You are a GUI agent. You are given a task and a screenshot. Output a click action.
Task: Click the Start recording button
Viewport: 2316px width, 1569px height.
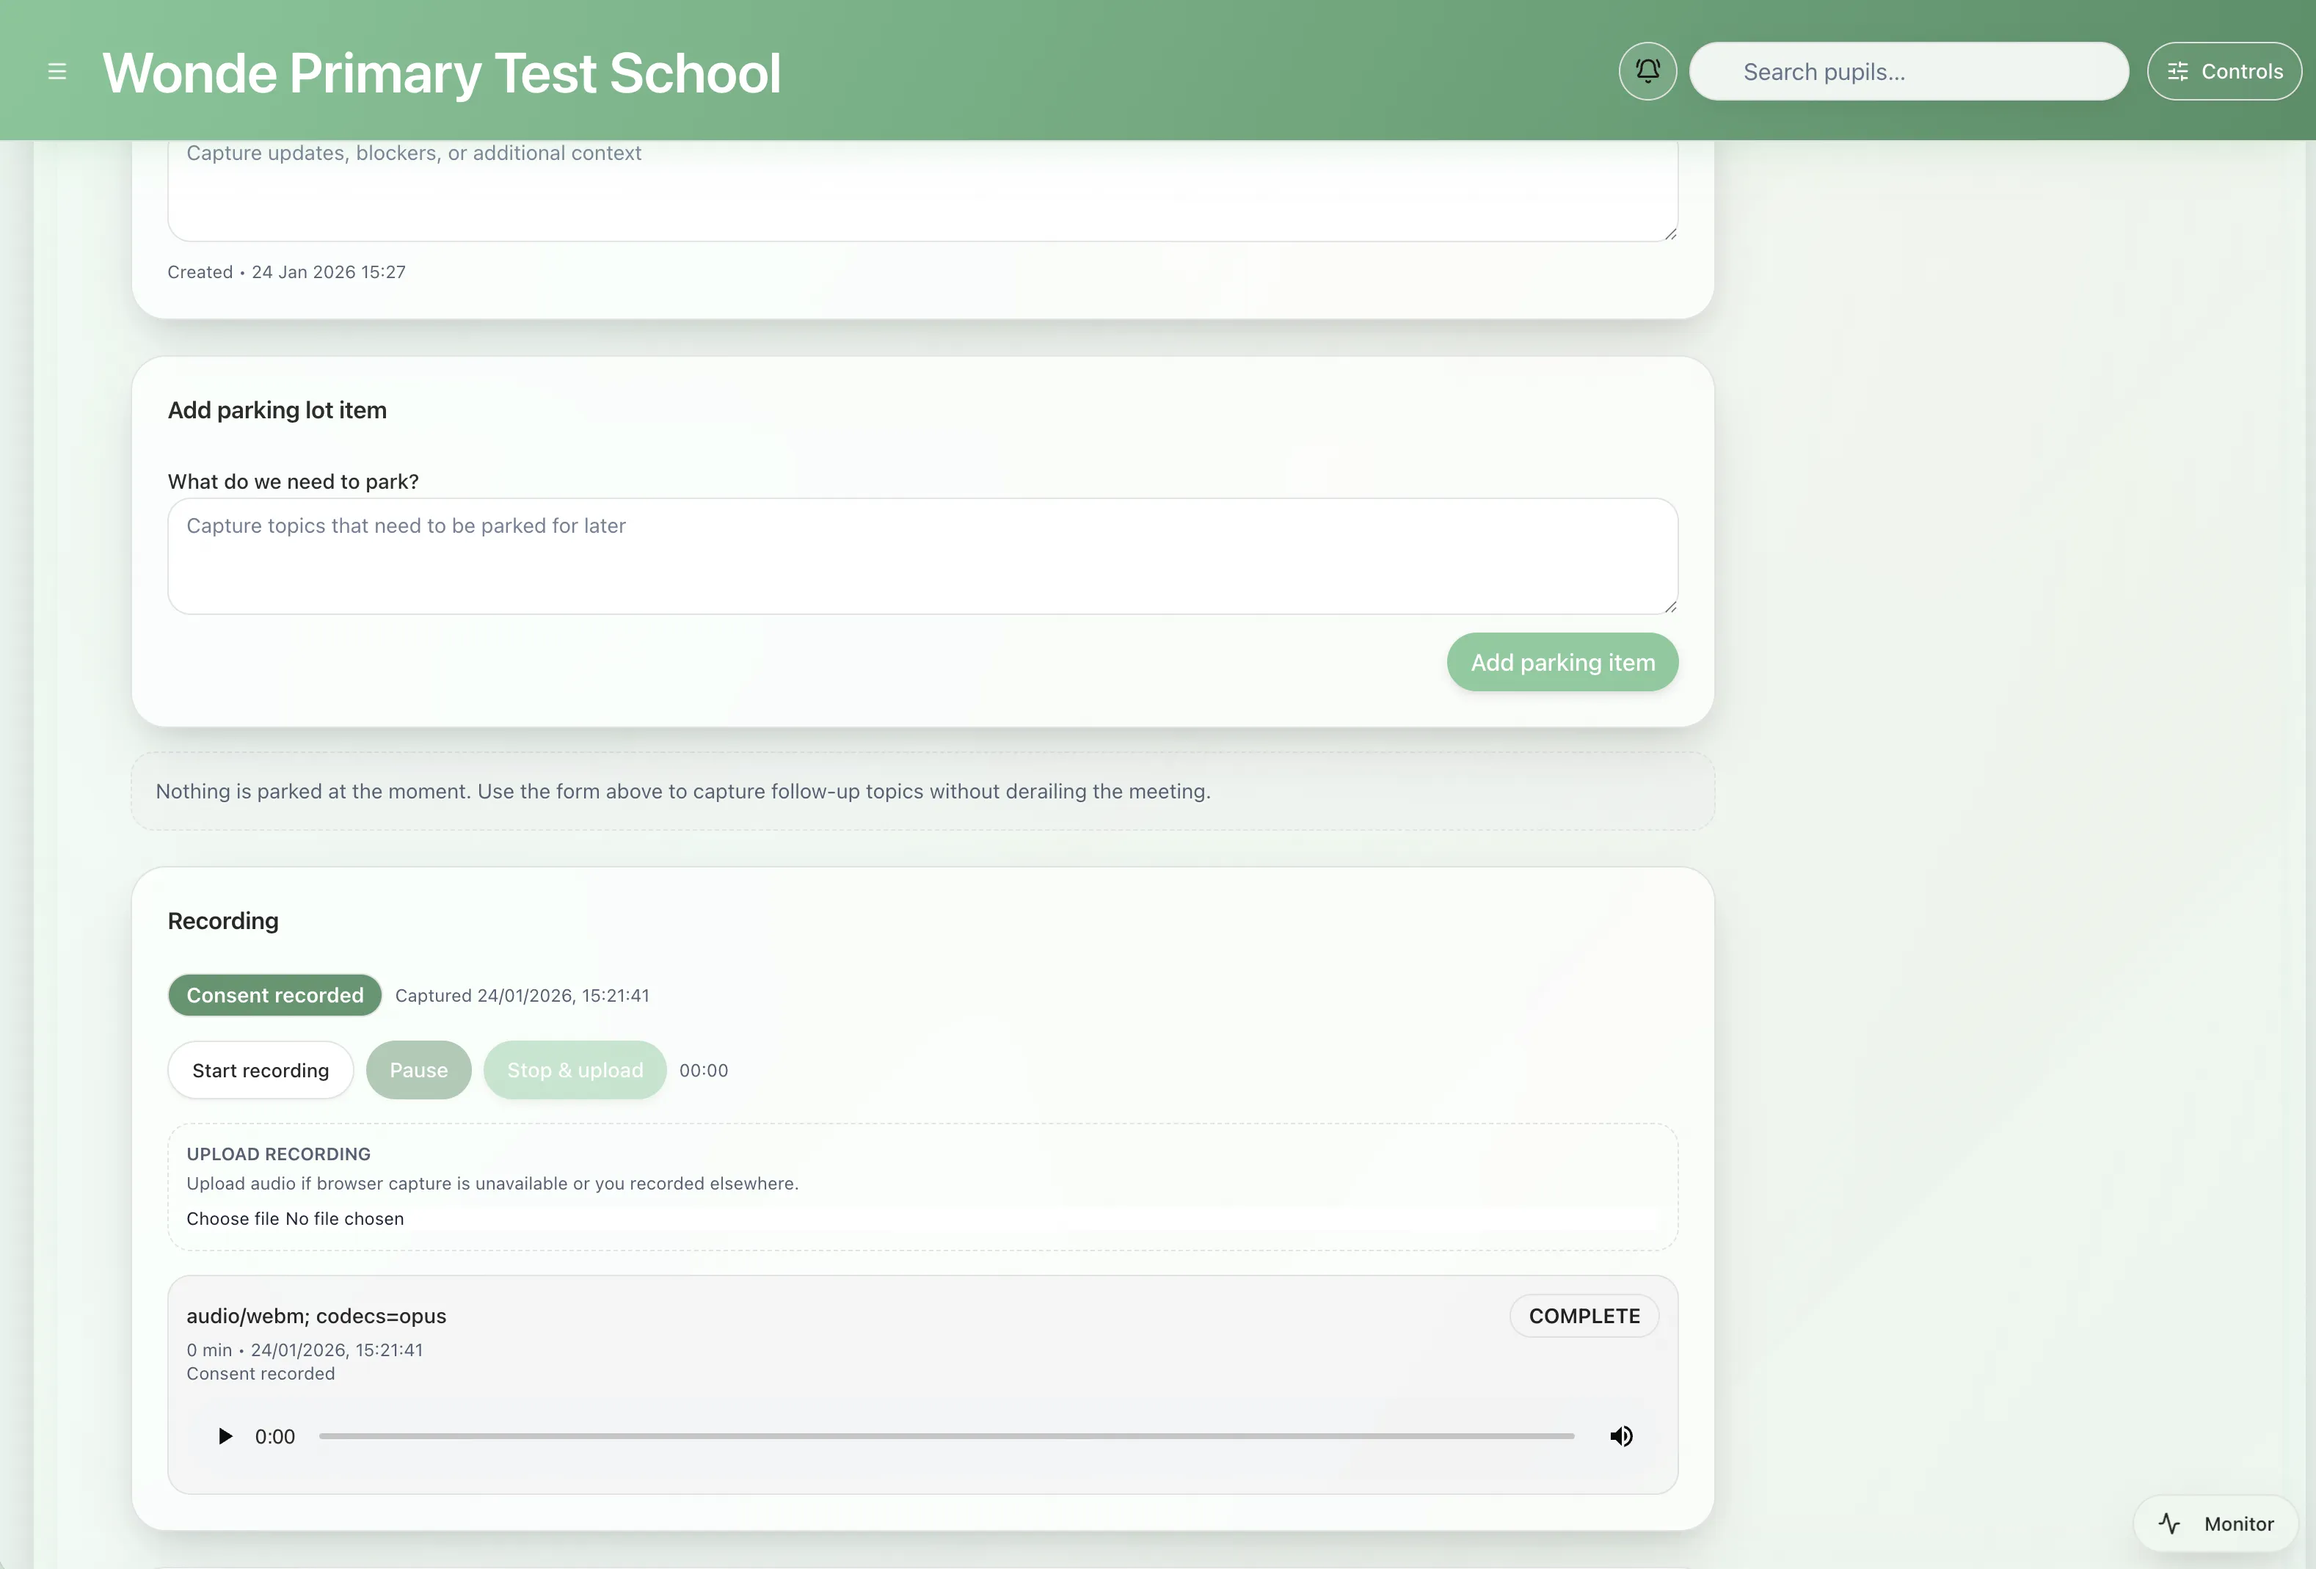260,1069
